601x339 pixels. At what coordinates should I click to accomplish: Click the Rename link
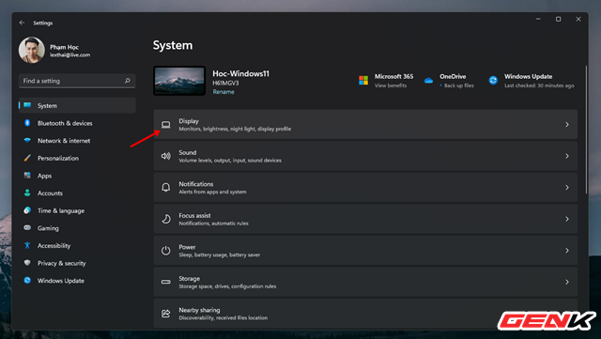click(223, 92)
